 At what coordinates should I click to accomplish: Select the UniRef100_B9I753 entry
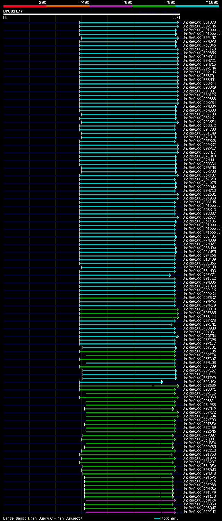coord(199,454)
